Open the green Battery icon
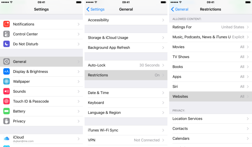252x147 pixels. [7, 111]
